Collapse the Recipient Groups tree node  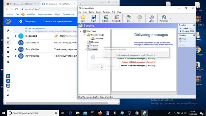[85, 35]
